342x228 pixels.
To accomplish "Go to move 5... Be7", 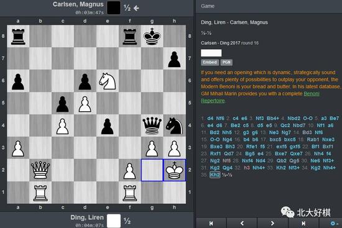I will click(334, 119).
